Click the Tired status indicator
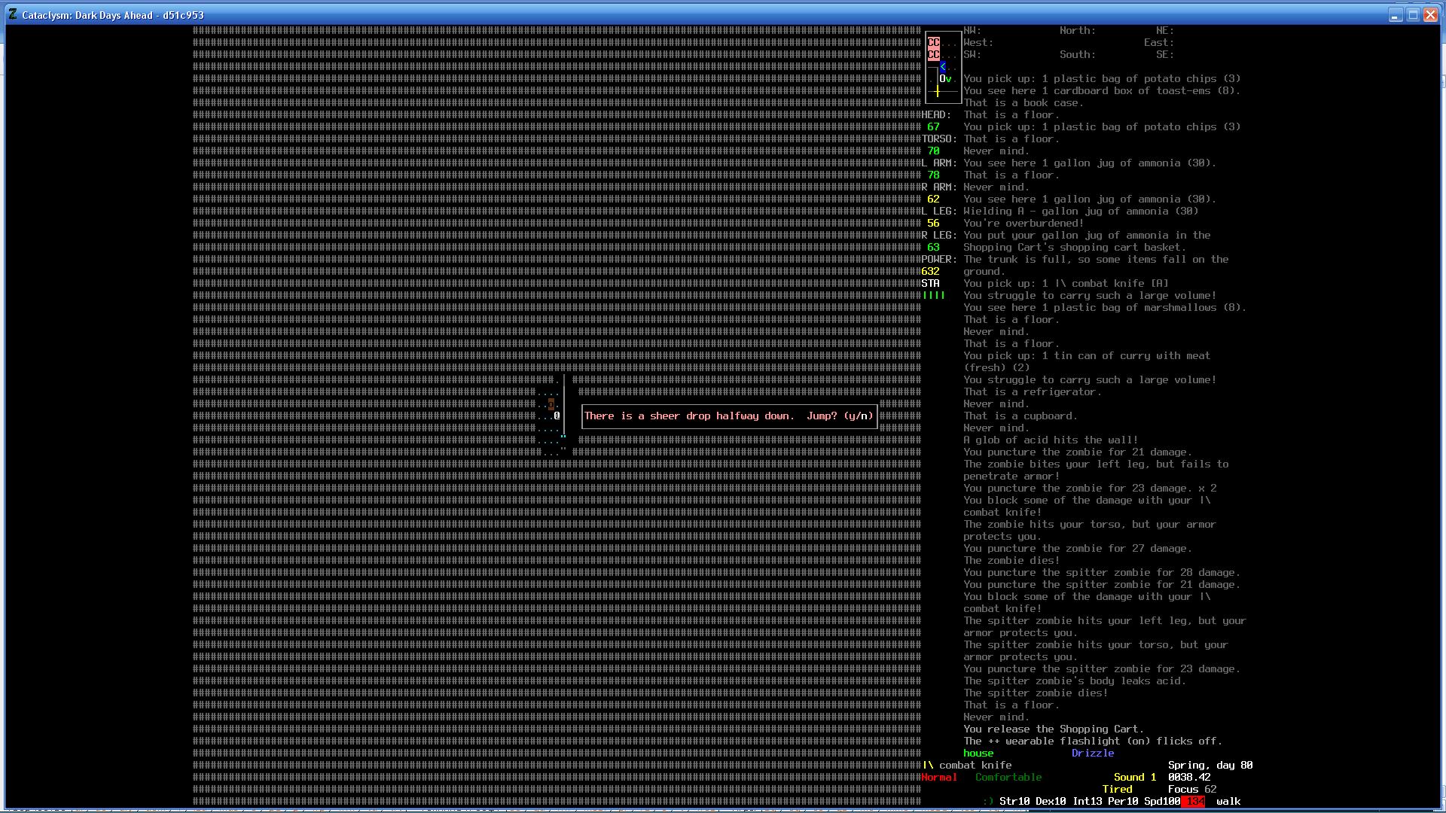The height and width of the screenshot is (813, 1446). point(1117,789)
